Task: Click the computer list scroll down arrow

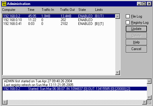Action: point(118,73)
